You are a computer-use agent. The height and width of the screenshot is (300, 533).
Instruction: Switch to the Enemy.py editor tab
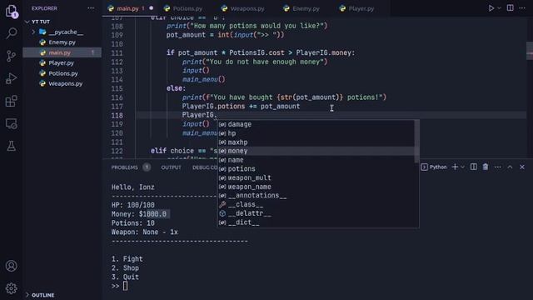(x=301, y=8)
